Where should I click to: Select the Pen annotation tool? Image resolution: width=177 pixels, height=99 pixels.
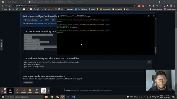pyautogui.click(x=17, y=91)
